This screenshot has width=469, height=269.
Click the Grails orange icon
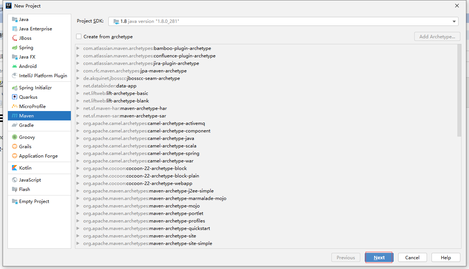tap(15, 147)
